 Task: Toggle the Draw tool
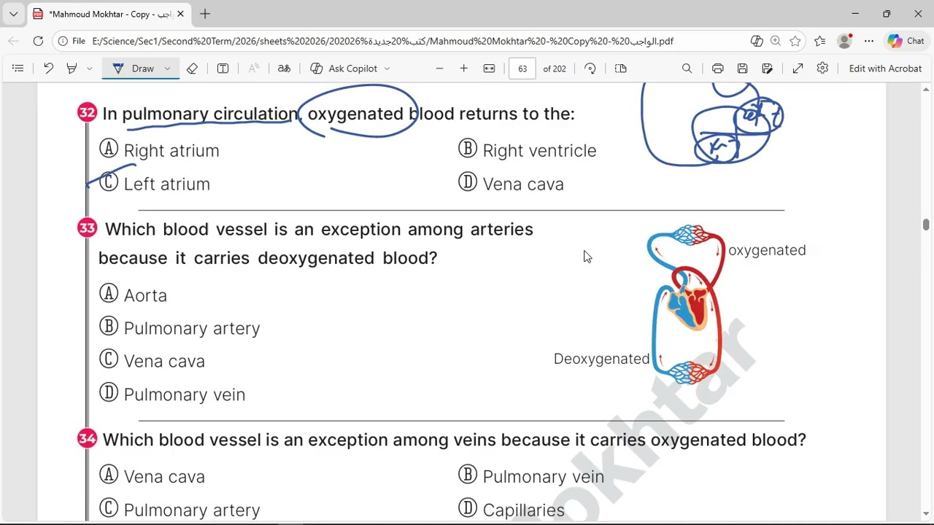tap(134, 69)
